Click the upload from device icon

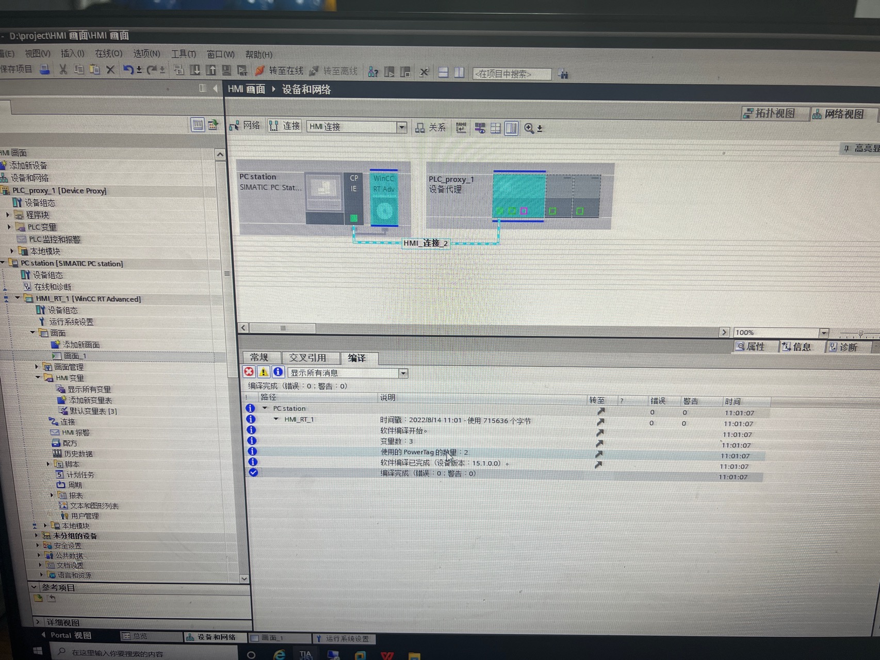tap(211, 70)
